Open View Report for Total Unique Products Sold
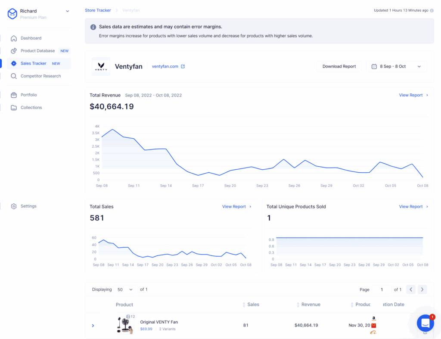The width and height of the screenshot is (441, 339). pos(413,207)
